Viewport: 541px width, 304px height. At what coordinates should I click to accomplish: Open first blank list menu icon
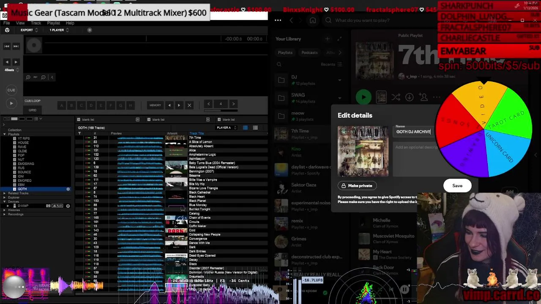point(137,119)
